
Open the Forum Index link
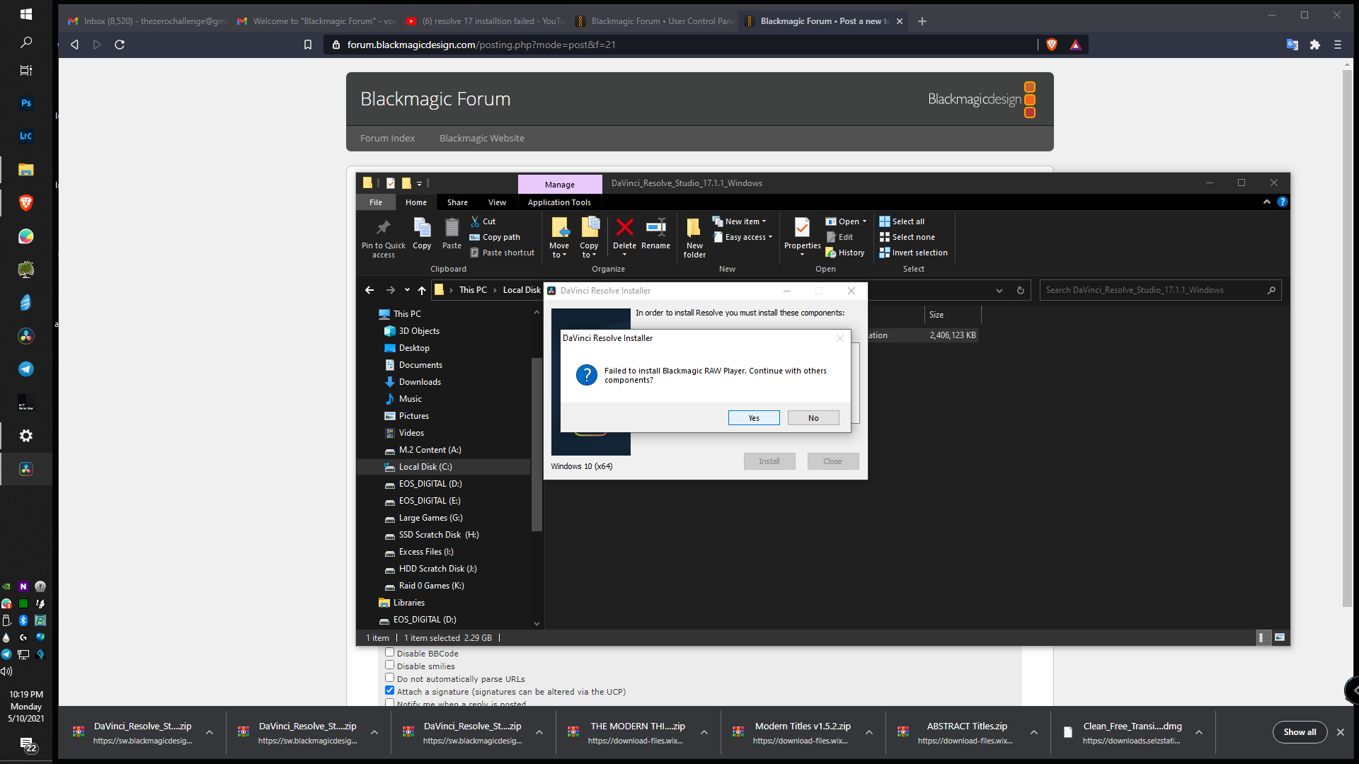(387, 138)
